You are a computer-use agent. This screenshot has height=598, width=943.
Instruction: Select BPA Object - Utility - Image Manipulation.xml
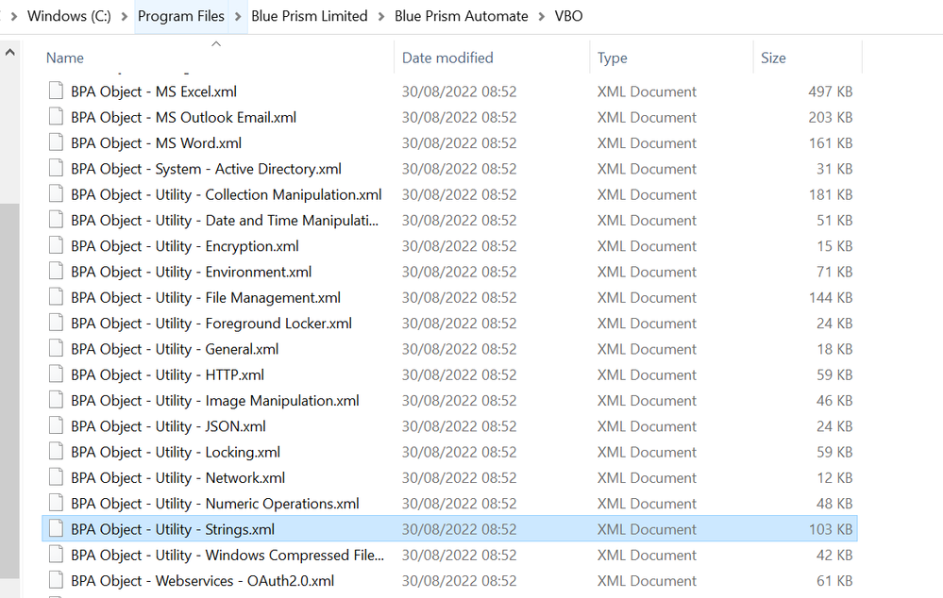(x=214, y=400)
